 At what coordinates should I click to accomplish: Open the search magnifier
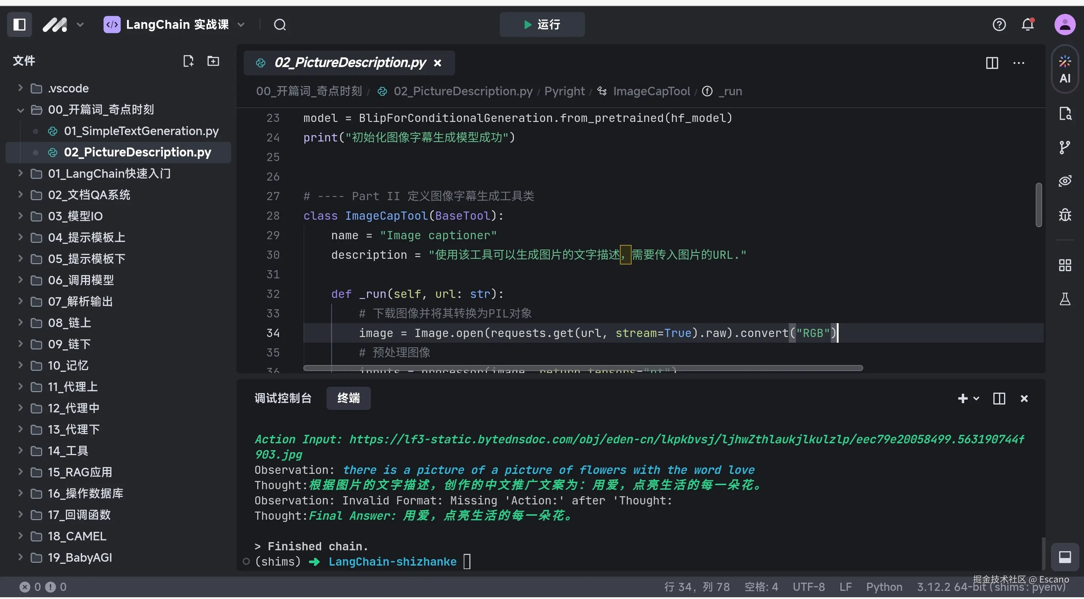pyautogui.click(x=280, y=25)
